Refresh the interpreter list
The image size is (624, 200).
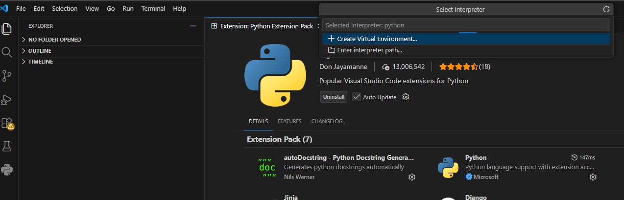coord(606,9)
